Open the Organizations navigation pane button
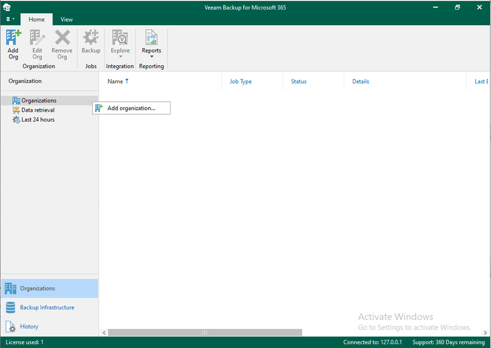Image resolution: width=491 pixels, height=348 pixels. (x=50, y=288)
